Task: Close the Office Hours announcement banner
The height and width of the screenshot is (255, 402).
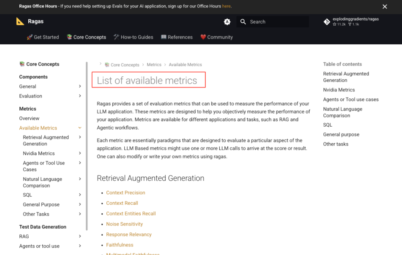Action: pyautogui.click(x=385, y=7)
